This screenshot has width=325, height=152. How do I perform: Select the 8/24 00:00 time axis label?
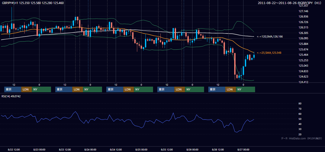coord(90,149)
